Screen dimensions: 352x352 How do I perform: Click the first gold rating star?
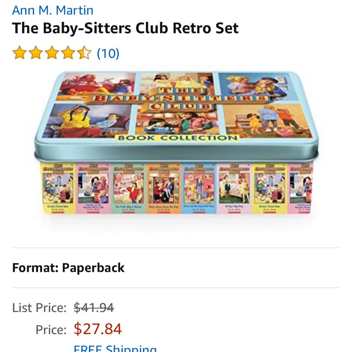[19, 53]
